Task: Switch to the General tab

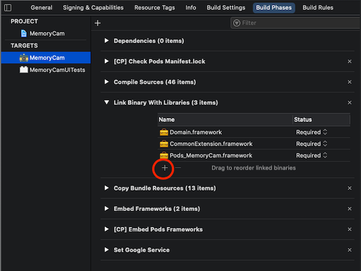Action: (42, 8)
